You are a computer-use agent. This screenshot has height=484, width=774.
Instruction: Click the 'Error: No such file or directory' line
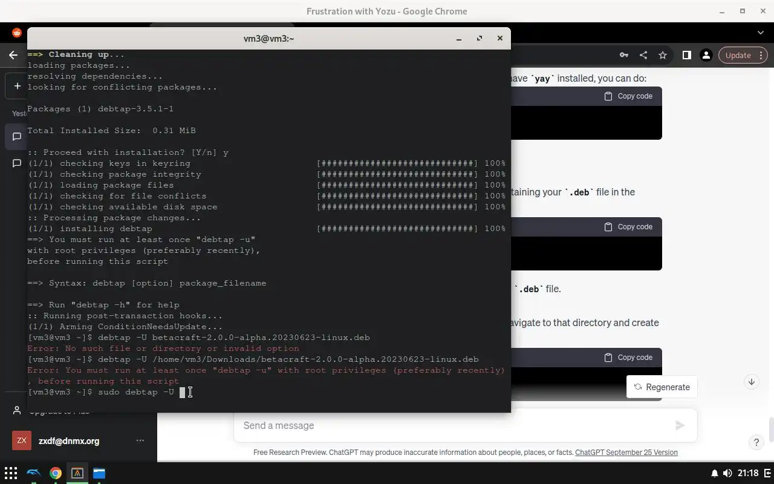click(163, 348)
